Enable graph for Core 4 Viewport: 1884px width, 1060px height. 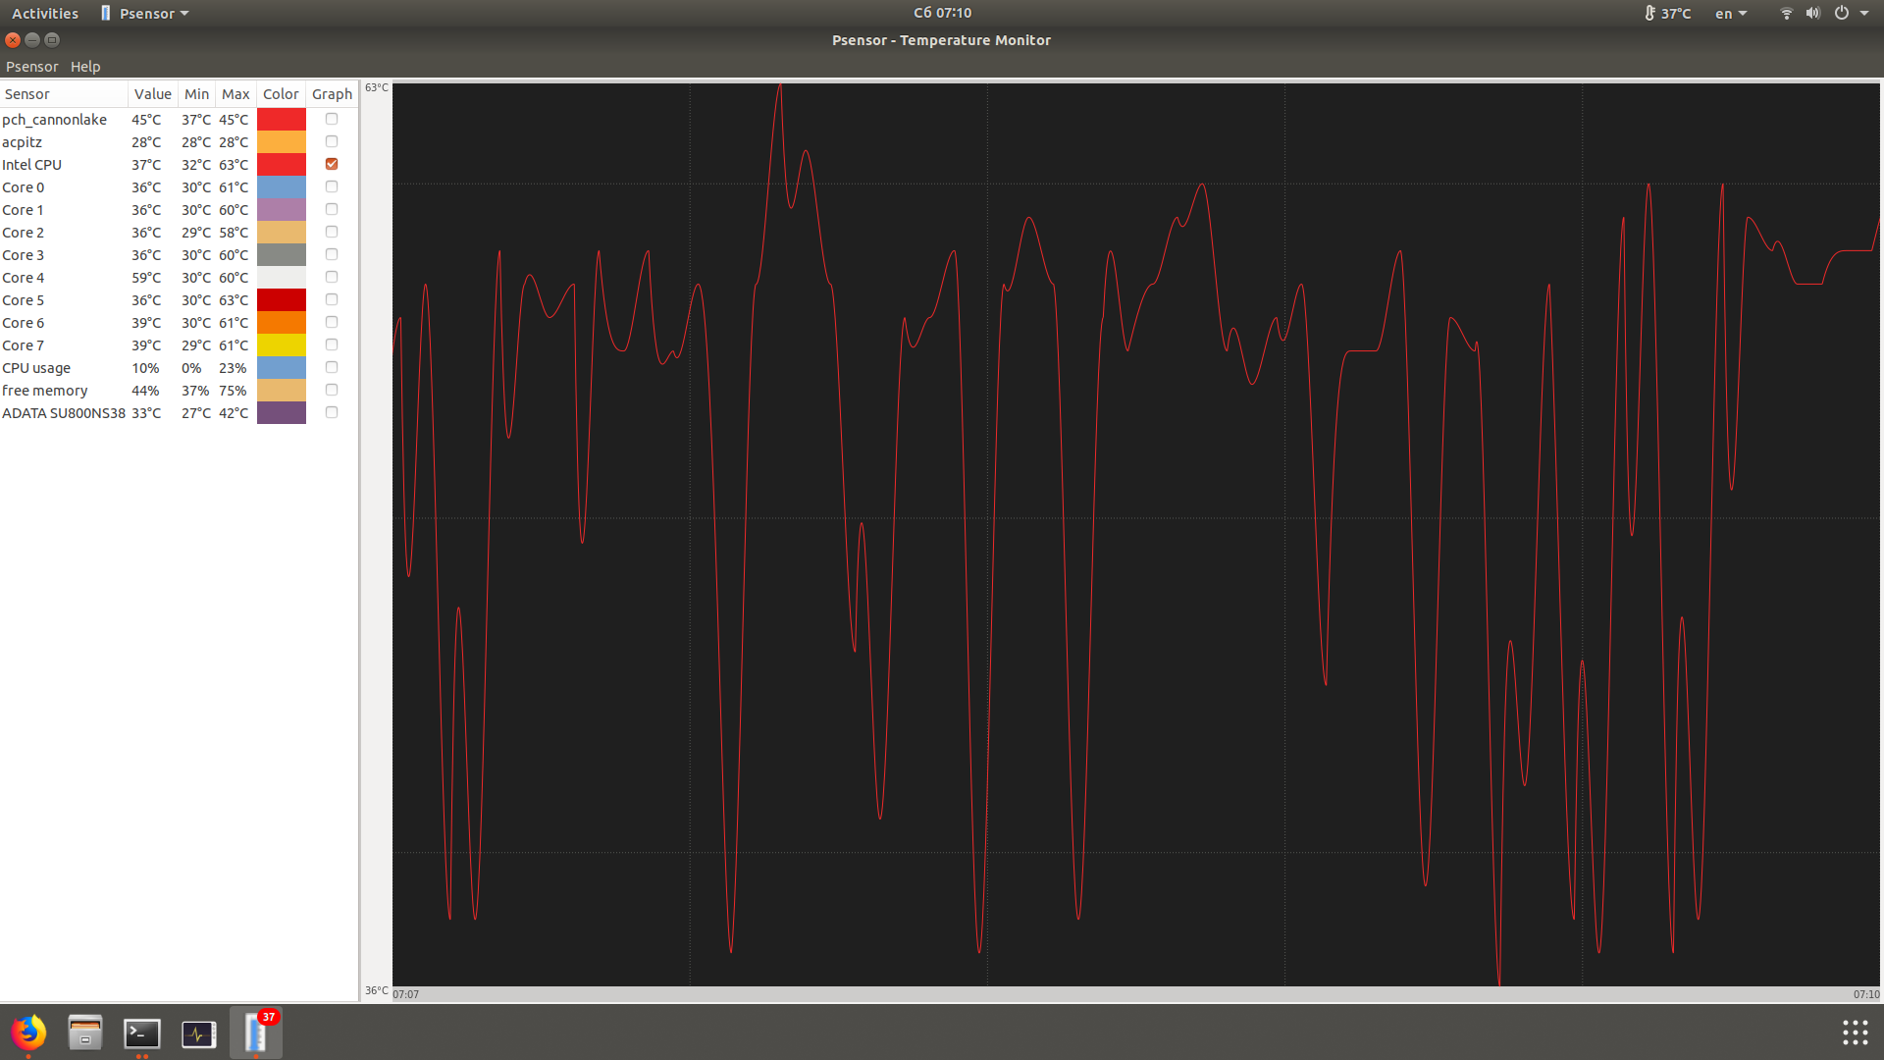[332, 278]
